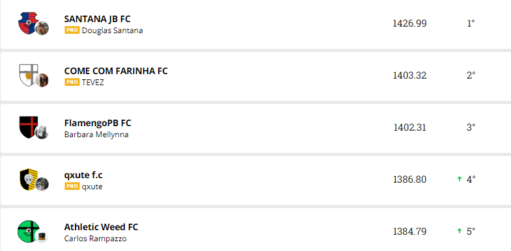Click the green up arrow beside 5°
The height and width of the screenshot is (251, 511).
tap(460, 231)
